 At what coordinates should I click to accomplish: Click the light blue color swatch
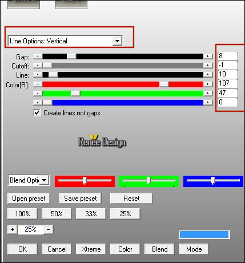204,234
